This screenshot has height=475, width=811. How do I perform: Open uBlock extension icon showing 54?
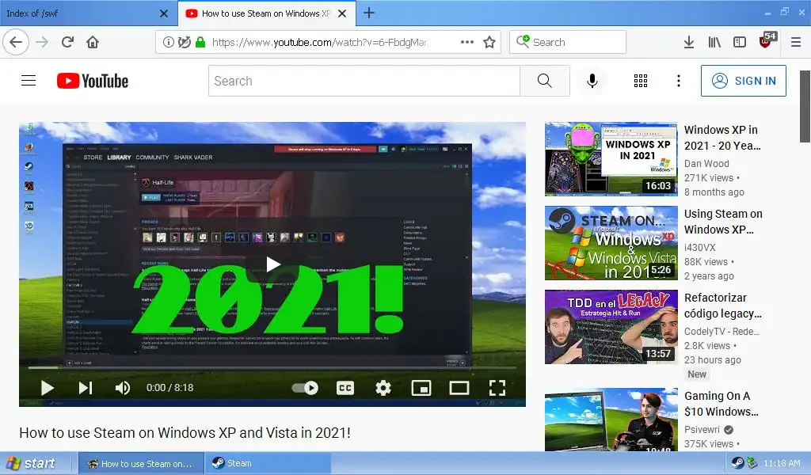tap(766, 41)
